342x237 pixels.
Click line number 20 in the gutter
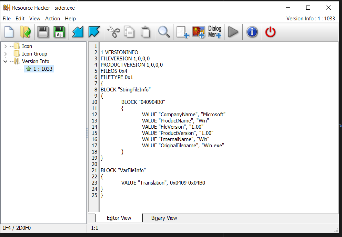click(94, 164)
